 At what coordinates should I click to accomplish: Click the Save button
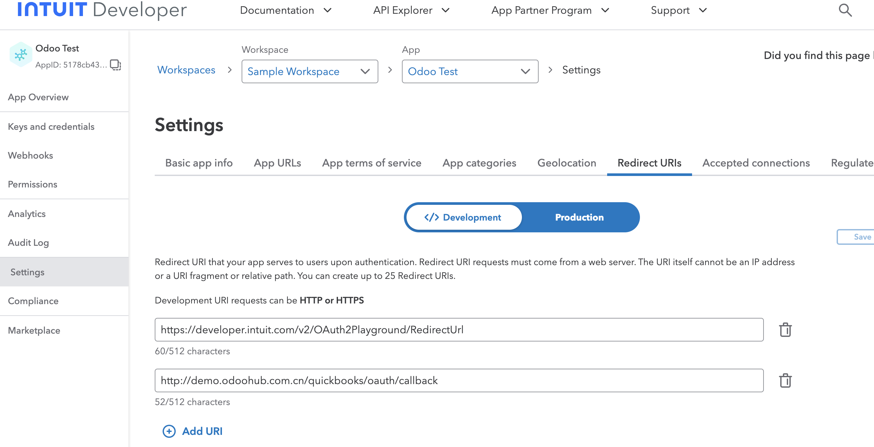[x=856, y=237]
